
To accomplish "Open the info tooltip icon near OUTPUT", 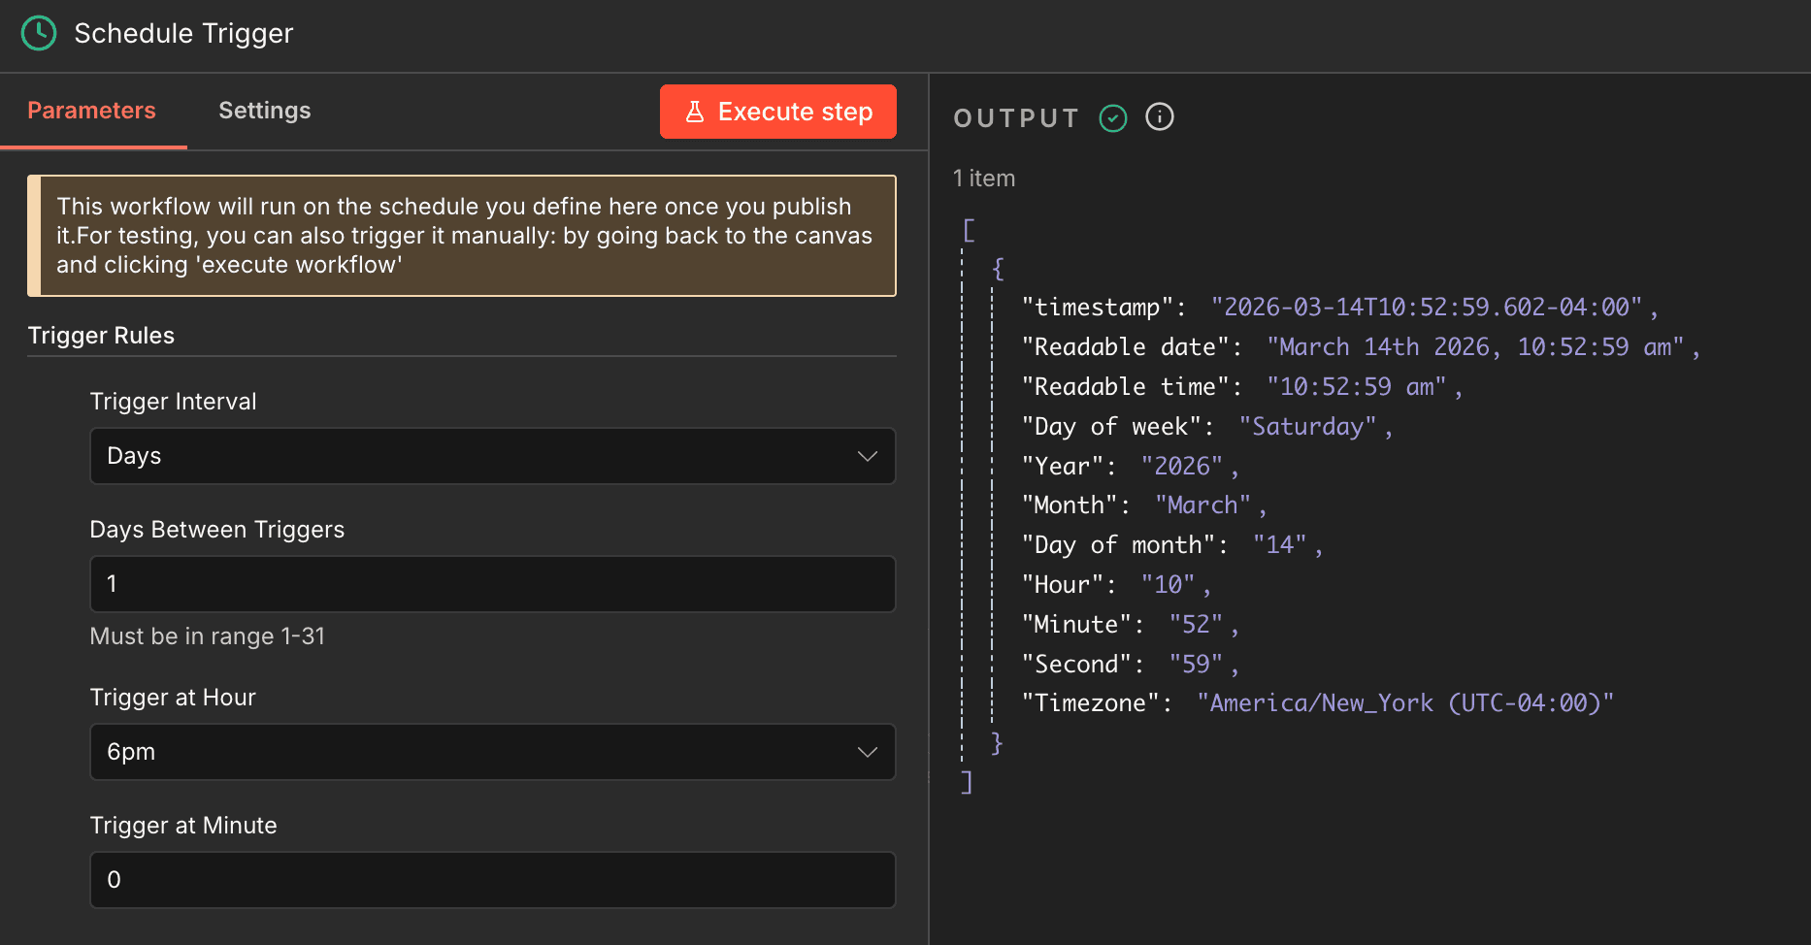I will 1160,117.
